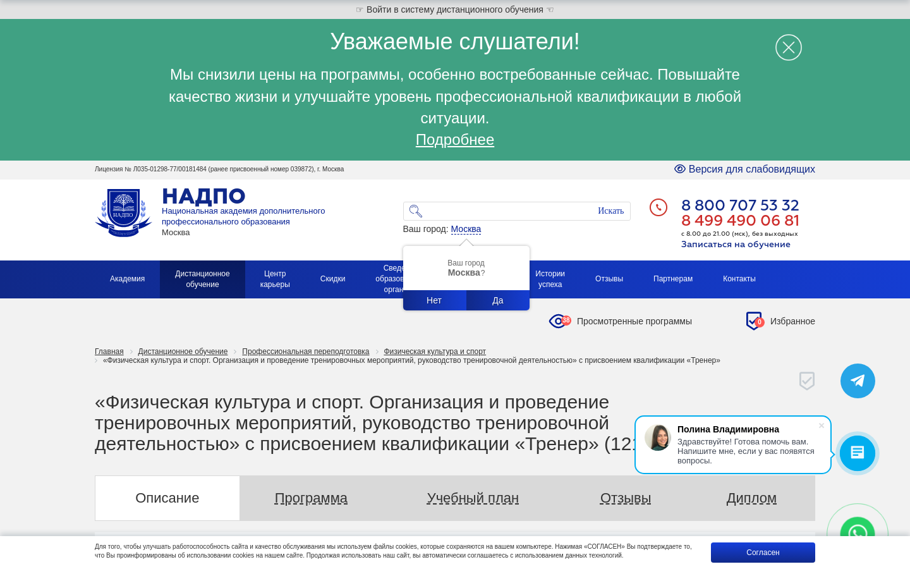Open the Контакты menu item
910x569 pixels.
[x=739, y=279]
